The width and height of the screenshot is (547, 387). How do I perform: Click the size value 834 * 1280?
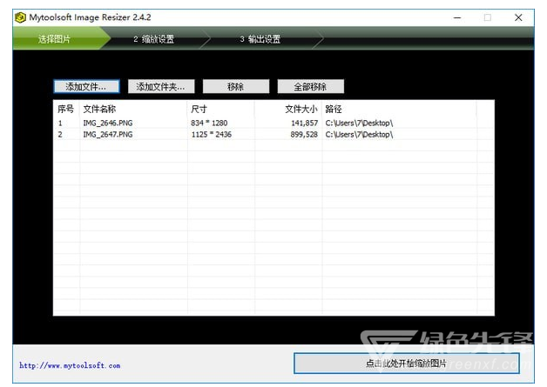tap(209, 123)
